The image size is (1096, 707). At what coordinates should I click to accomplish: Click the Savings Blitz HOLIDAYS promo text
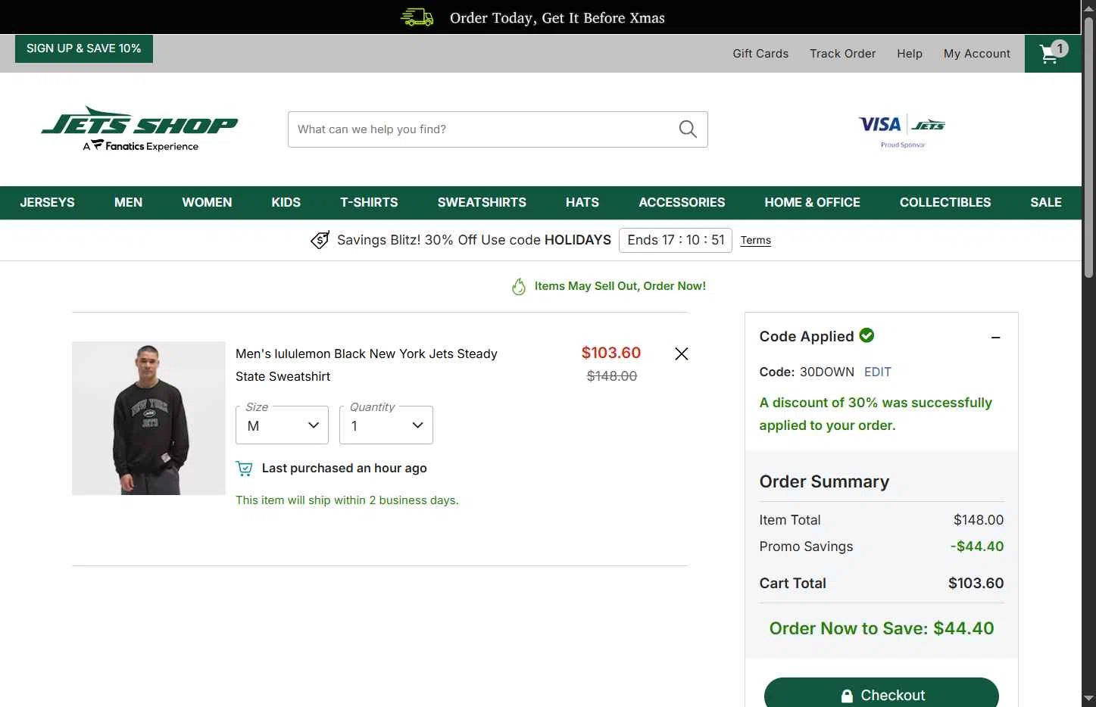click(474, 240)
